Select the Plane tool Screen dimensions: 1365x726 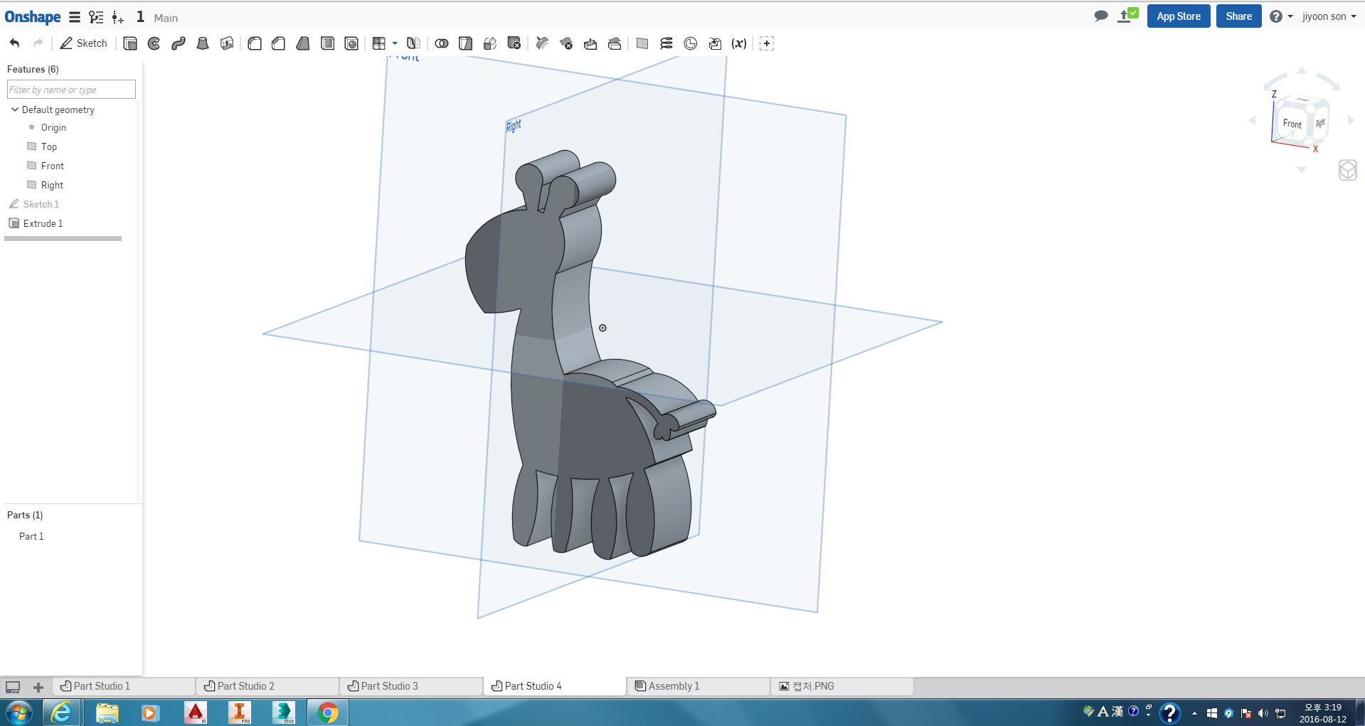(x=642, y=43)
